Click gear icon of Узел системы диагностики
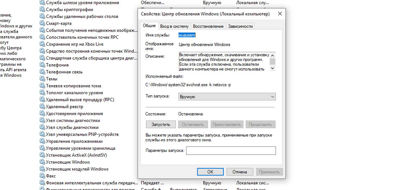This screenshot has width=418, height=190. coord(42,120)
